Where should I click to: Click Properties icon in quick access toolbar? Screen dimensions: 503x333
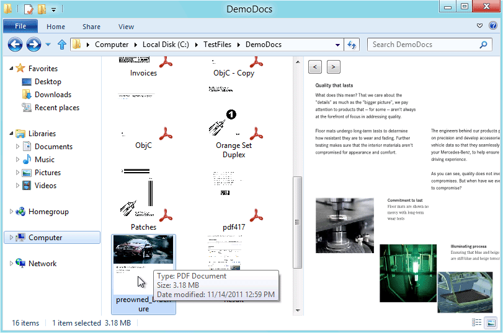click(x=28, y=9)
